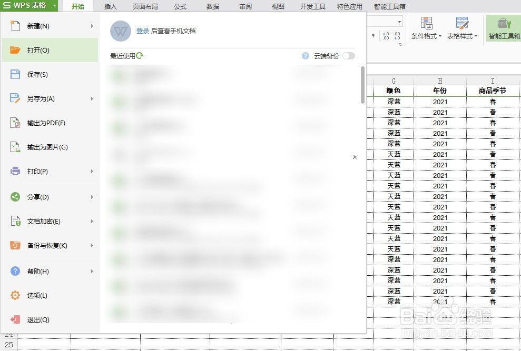Switch to the 特色应用 tab
The width and height of the screenshot is (521, 351).
[350, 6]
